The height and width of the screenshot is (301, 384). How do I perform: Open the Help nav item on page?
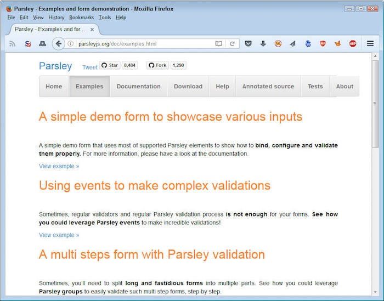(222, 87)
